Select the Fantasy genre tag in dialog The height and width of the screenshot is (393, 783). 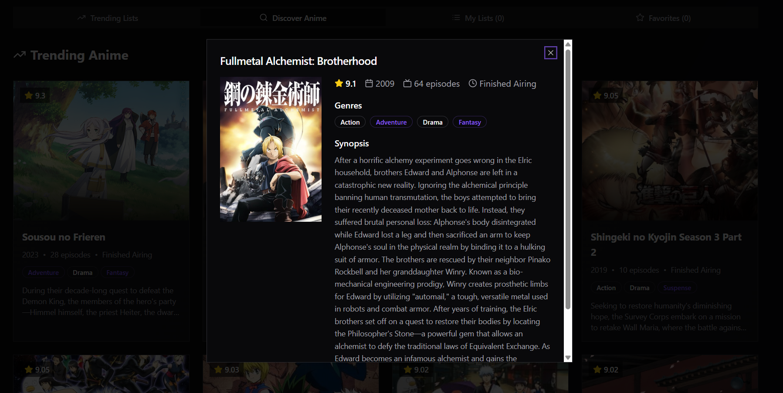470,122
